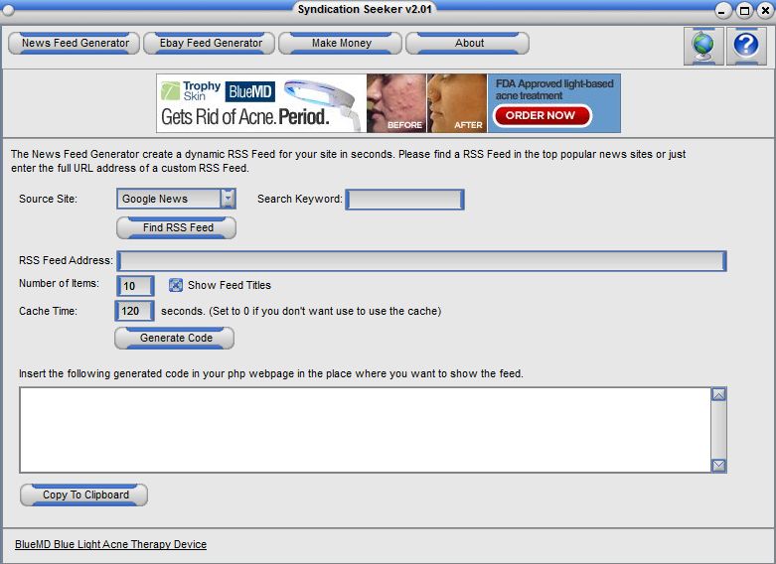Click the code area scroll down arrow

[718, 466]
